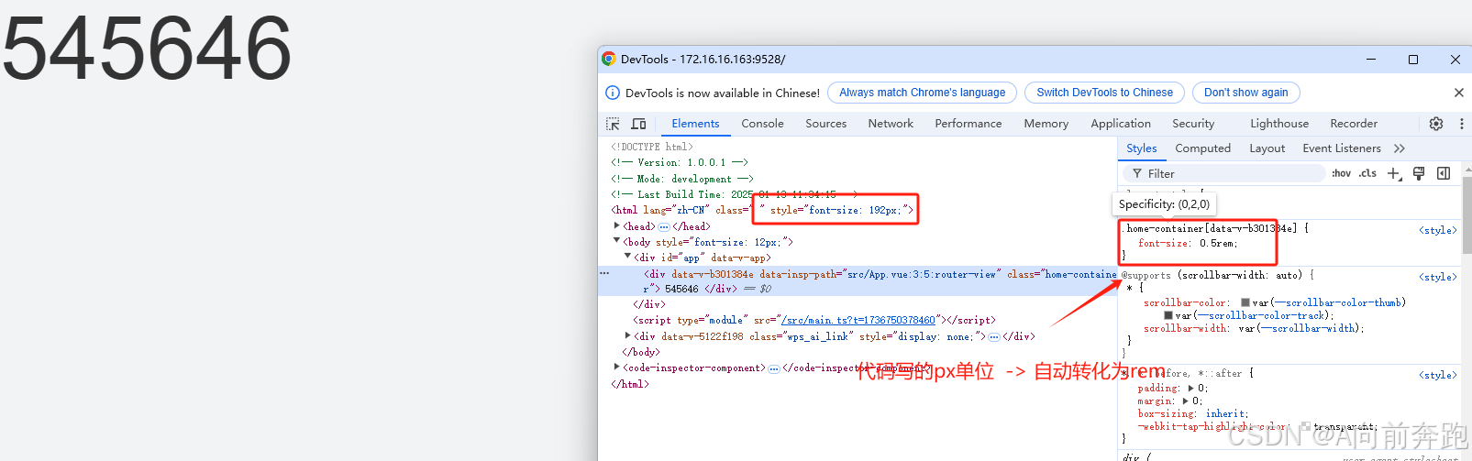Dismiss the language infobar with its X
This screenshot has width=1472, height=461.
coord(1458,93)
